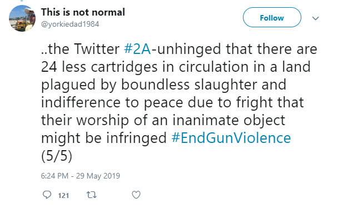Open the #2A hashtag link
Screen dimensions: 338x208
[x=137, y=49]
